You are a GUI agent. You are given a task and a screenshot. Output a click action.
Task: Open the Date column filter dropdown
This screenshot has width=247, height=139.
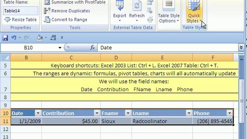coord(38,113)
